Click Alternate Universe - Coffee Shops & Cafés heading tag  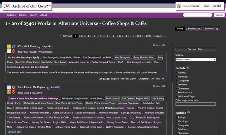click(x=102, y=23)
